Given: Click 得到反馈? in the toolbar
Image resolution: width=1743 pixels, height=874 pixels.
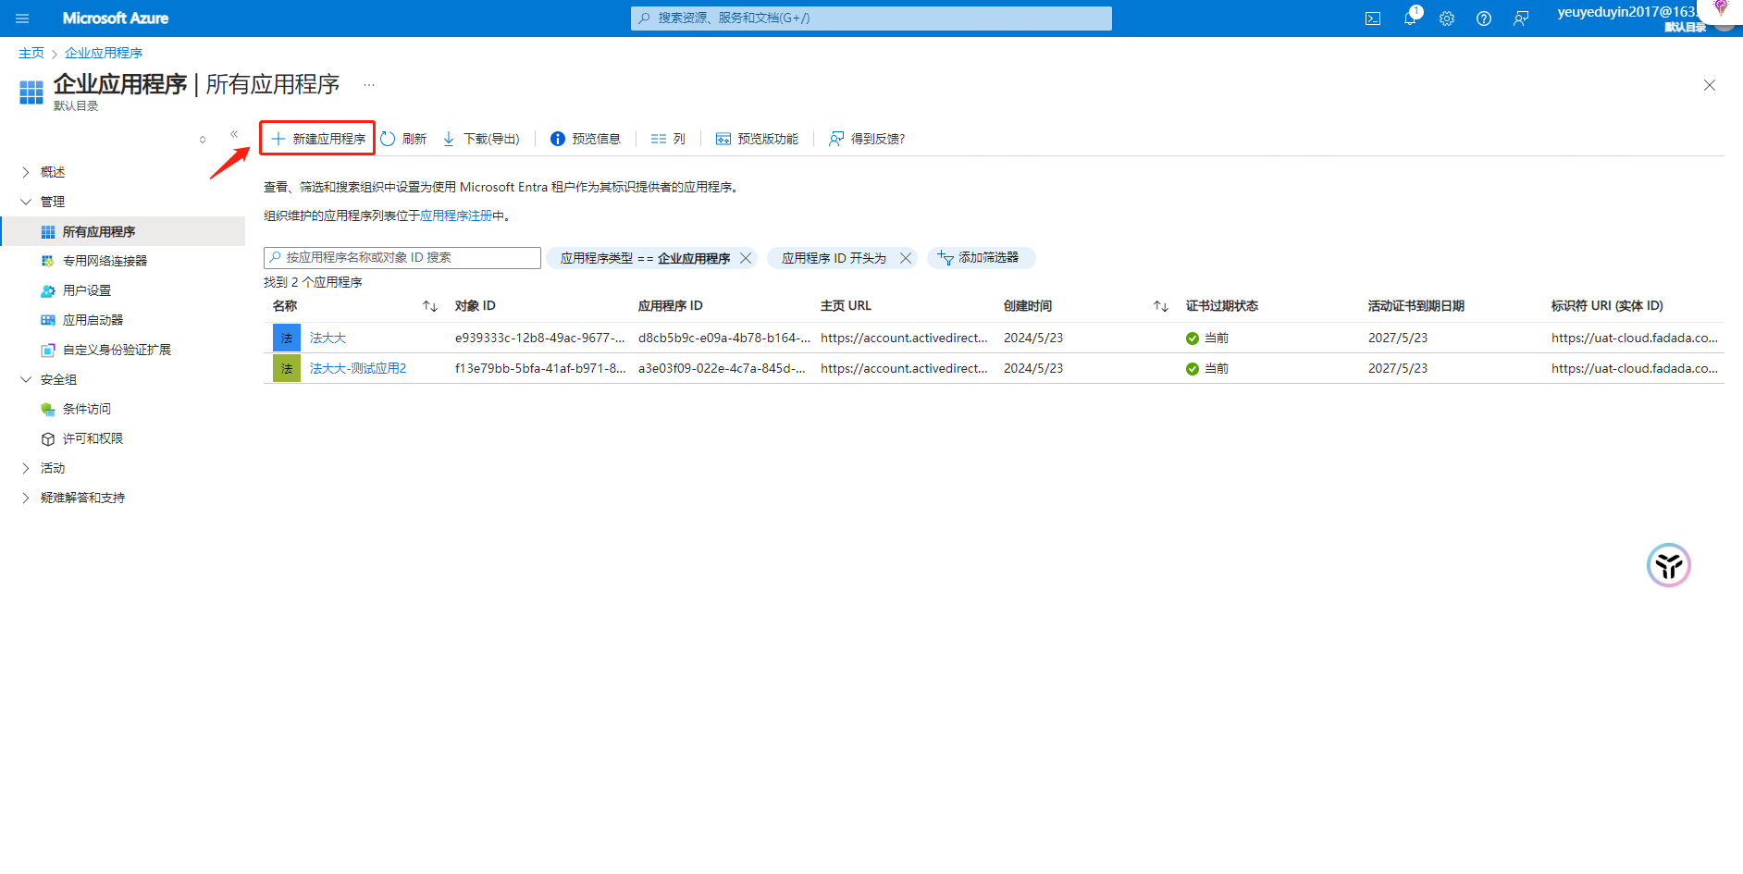Looking at the screenshot, I should 867,139.
